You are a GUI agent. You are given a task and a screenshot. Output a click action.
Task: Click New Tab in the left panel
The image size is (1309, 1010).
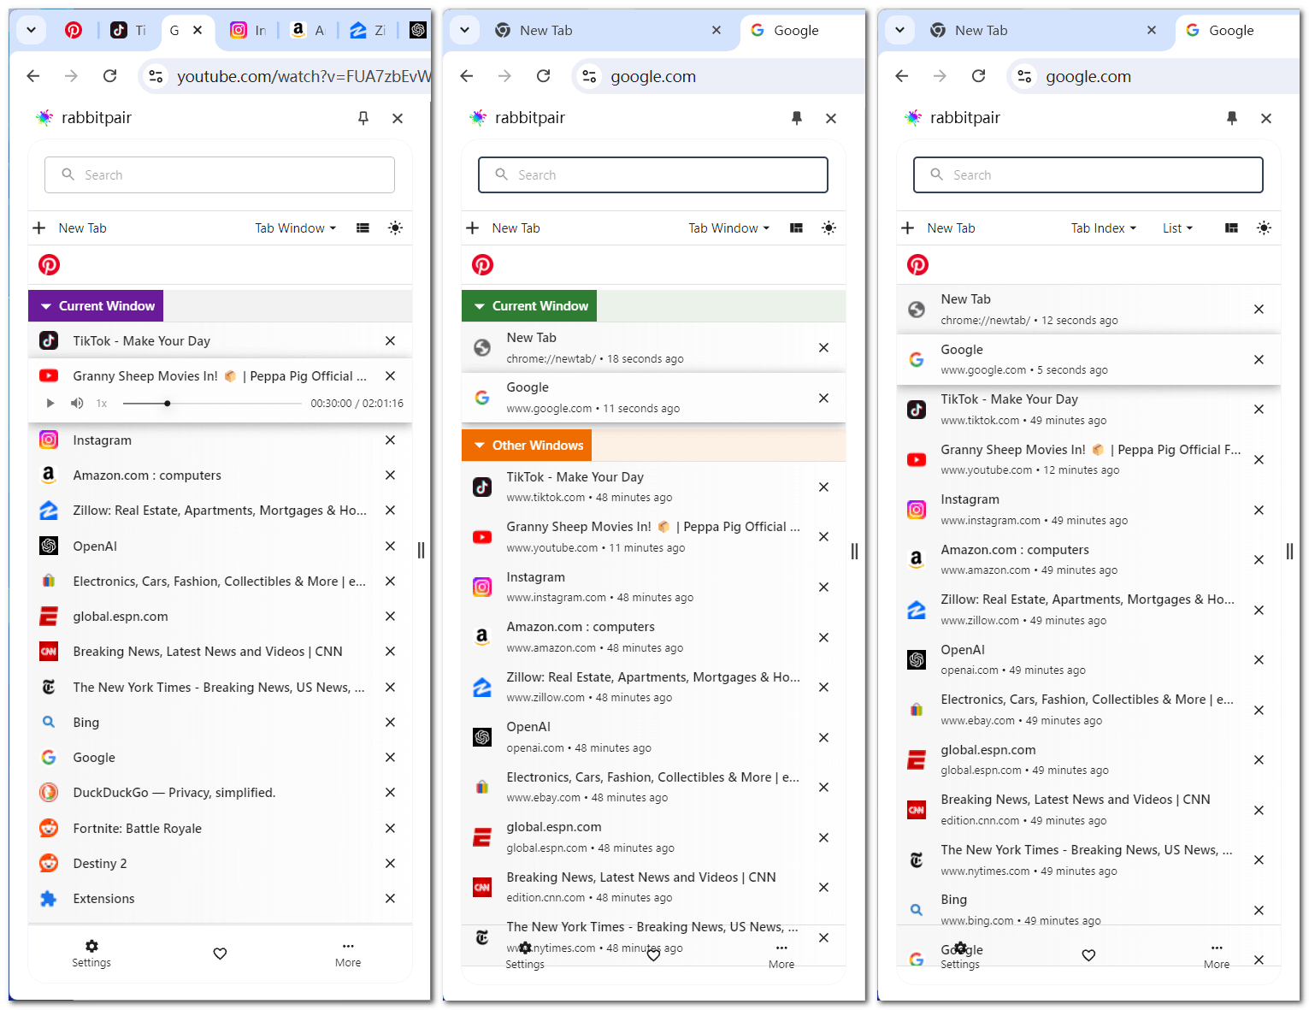click(x=69, y=227)
